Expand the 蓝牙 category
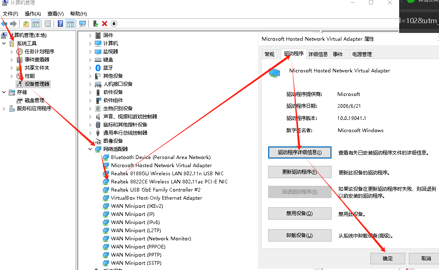 (x=90, y=68)
